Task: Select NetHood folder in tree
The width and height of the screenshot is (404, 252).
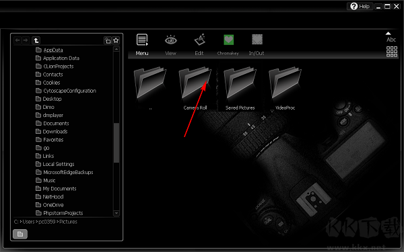Action: [x=49, y=197]
